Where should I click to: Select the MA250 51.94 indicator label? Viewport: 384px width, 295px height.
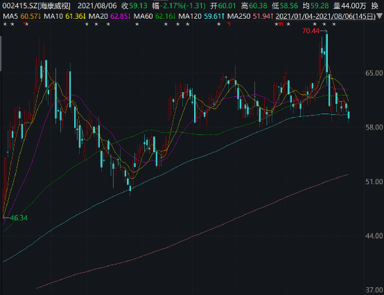[250, 17]
